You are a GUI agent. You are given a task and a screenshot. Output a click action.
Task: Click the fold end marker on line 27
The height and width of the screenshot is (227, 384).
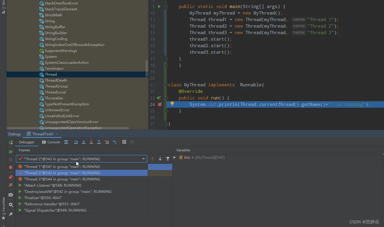(x=166, y=124)
